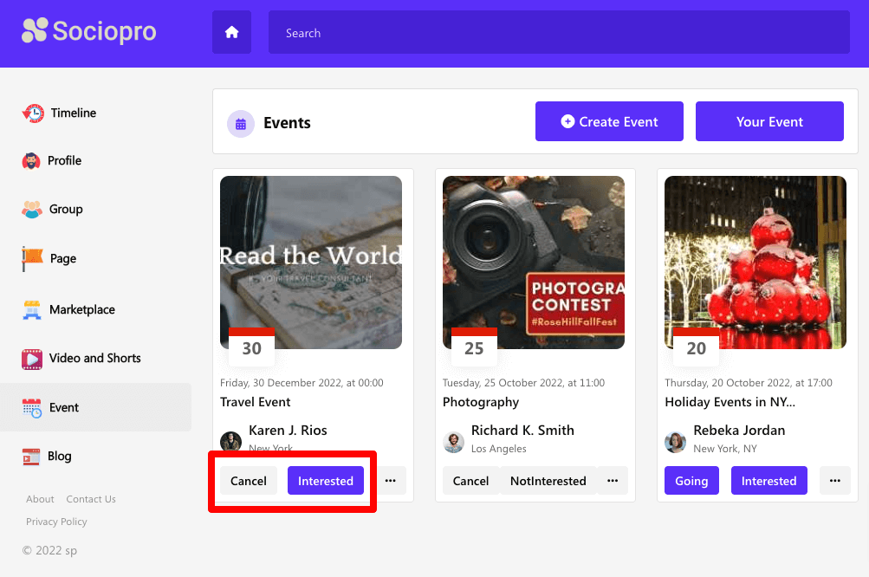Open Karen J. Rios profile avatar
This screenshot has height=577, width=869.
tap(230, 441)
